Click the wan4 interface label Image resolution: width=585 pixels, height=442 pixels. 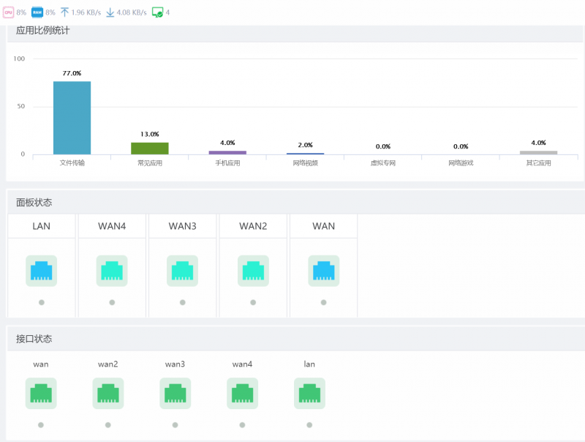tap(243, 364)
